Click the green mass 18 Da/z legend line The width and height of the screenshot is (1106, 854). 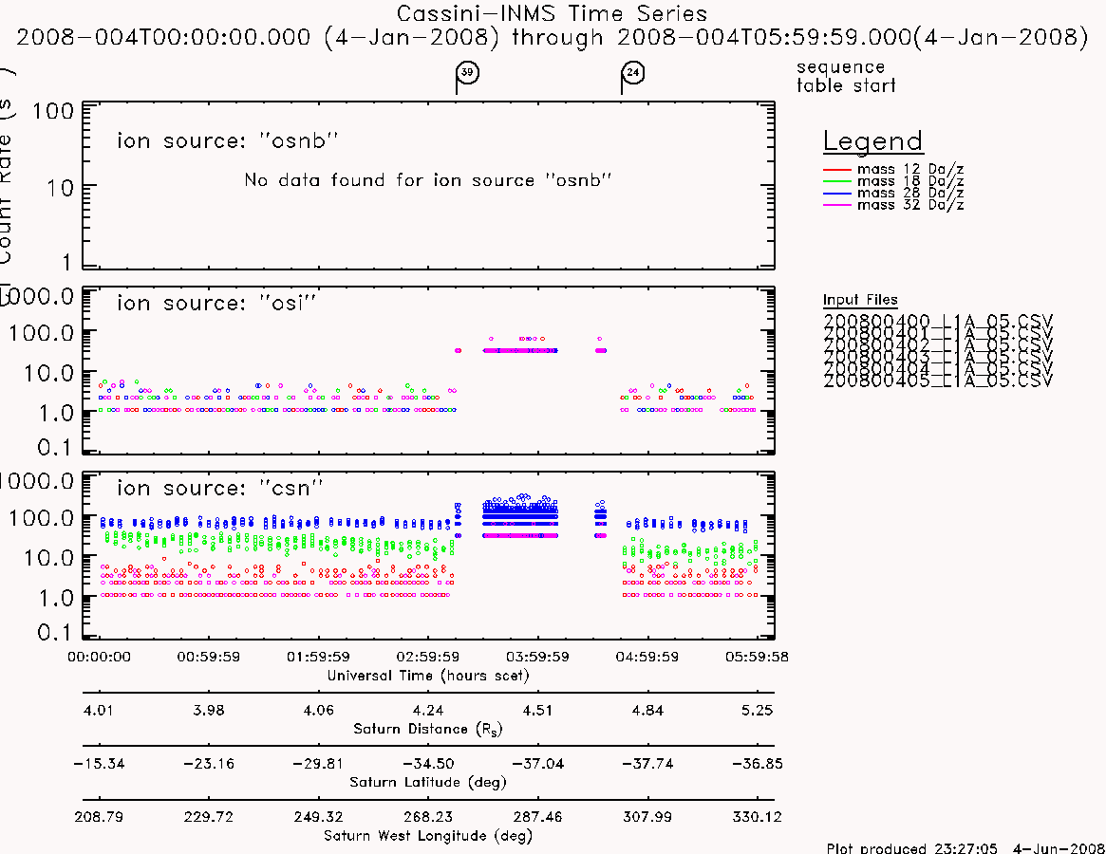pos(837,181)
